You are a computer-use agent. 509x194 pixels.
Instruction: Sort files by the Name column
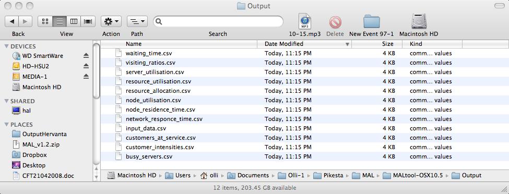(179, 44)
